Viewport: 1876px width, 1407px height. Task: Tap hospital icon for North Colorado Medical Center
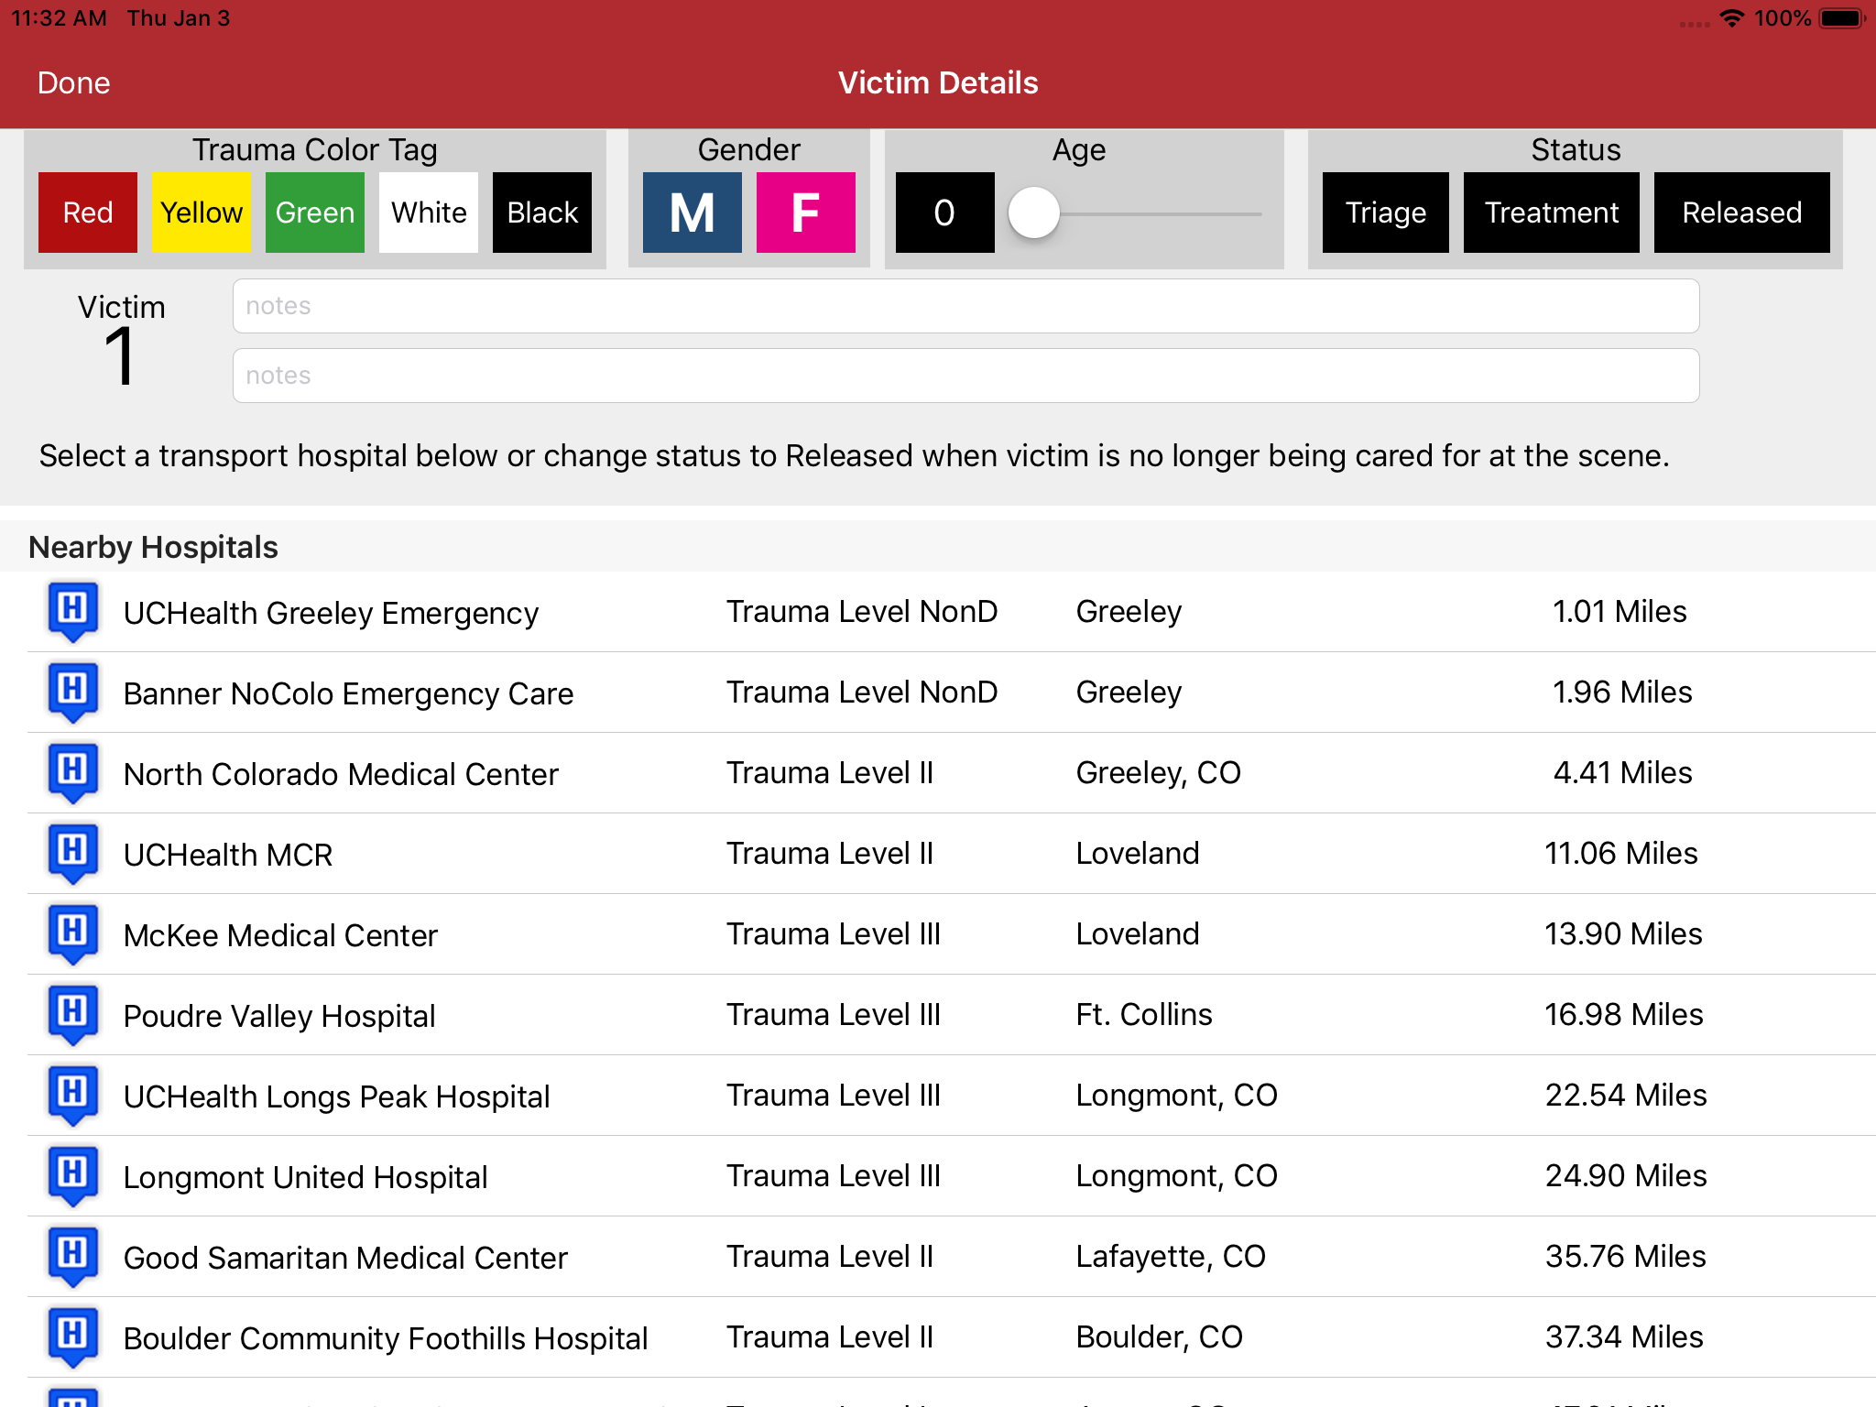click(x=72, y=772)
